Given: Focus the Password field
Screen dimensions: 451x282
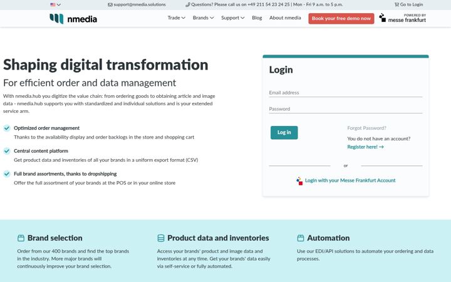Looking at the screenshot, I should pyautogui.click(x=345, y=109).
